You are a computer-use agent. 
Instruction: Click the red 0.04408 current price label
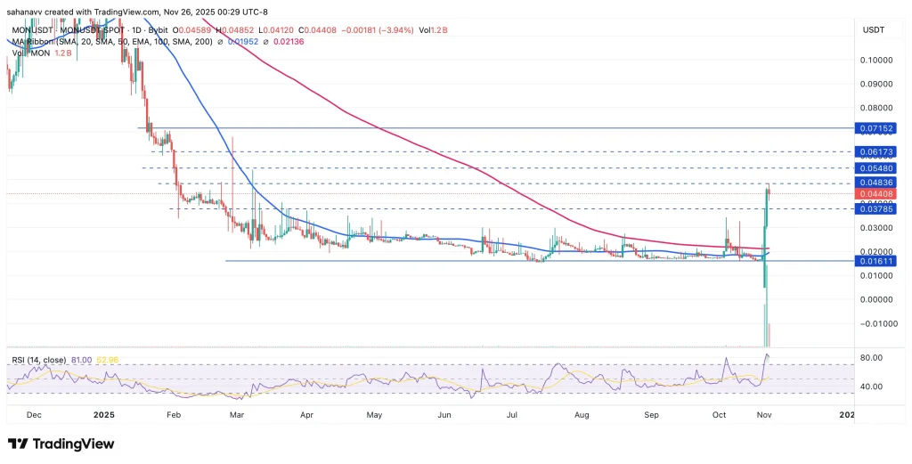pyautogui.click(x=875, y=194)
